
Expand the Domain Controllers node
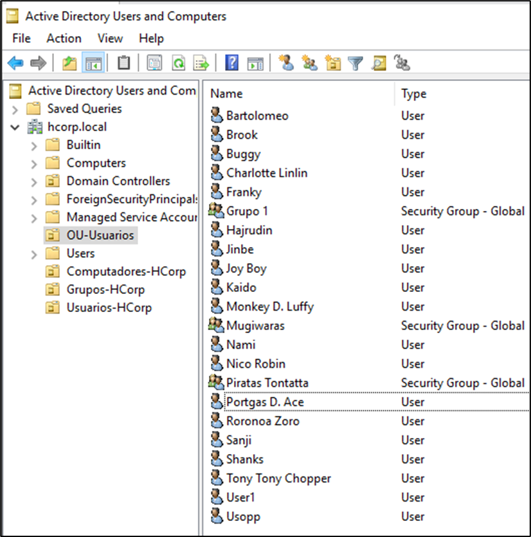tap(34, 181)
